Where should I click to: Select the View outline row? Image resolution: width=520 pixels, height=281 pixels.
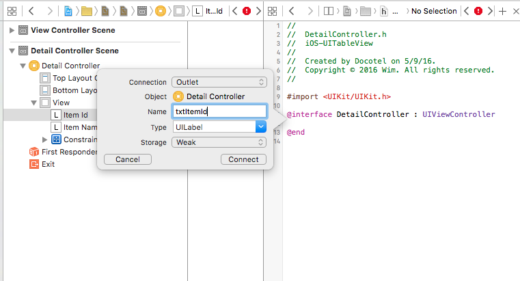point(55,103)
